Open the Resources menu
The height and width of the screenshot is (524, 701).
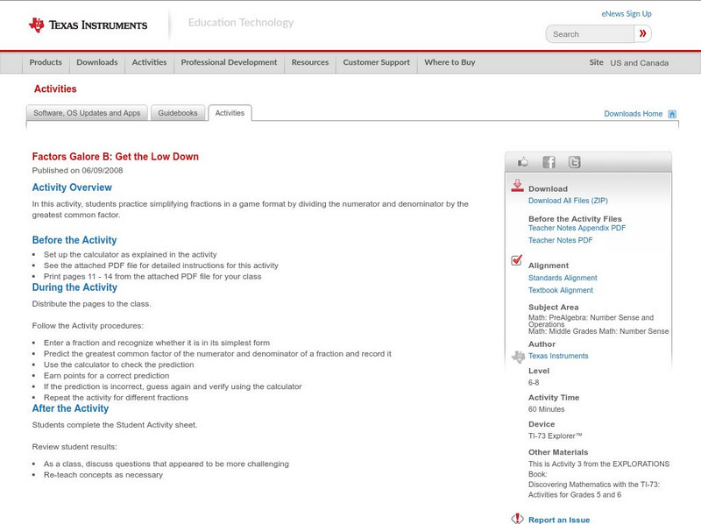pyautogui.click(x=310, y=62)
